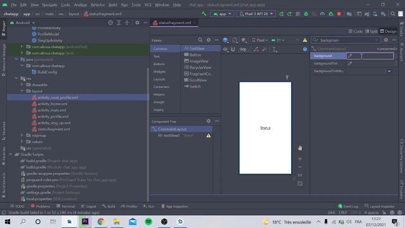Open the VCS menu
The width and height of the screenshot is (405, 228).
coord(147,4)
